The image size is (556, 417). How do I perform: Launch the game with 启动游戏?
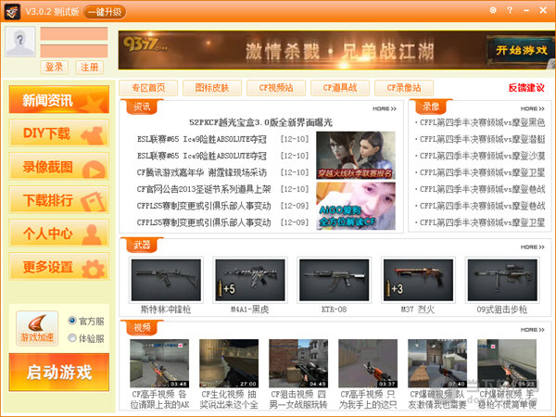(59, 373)
